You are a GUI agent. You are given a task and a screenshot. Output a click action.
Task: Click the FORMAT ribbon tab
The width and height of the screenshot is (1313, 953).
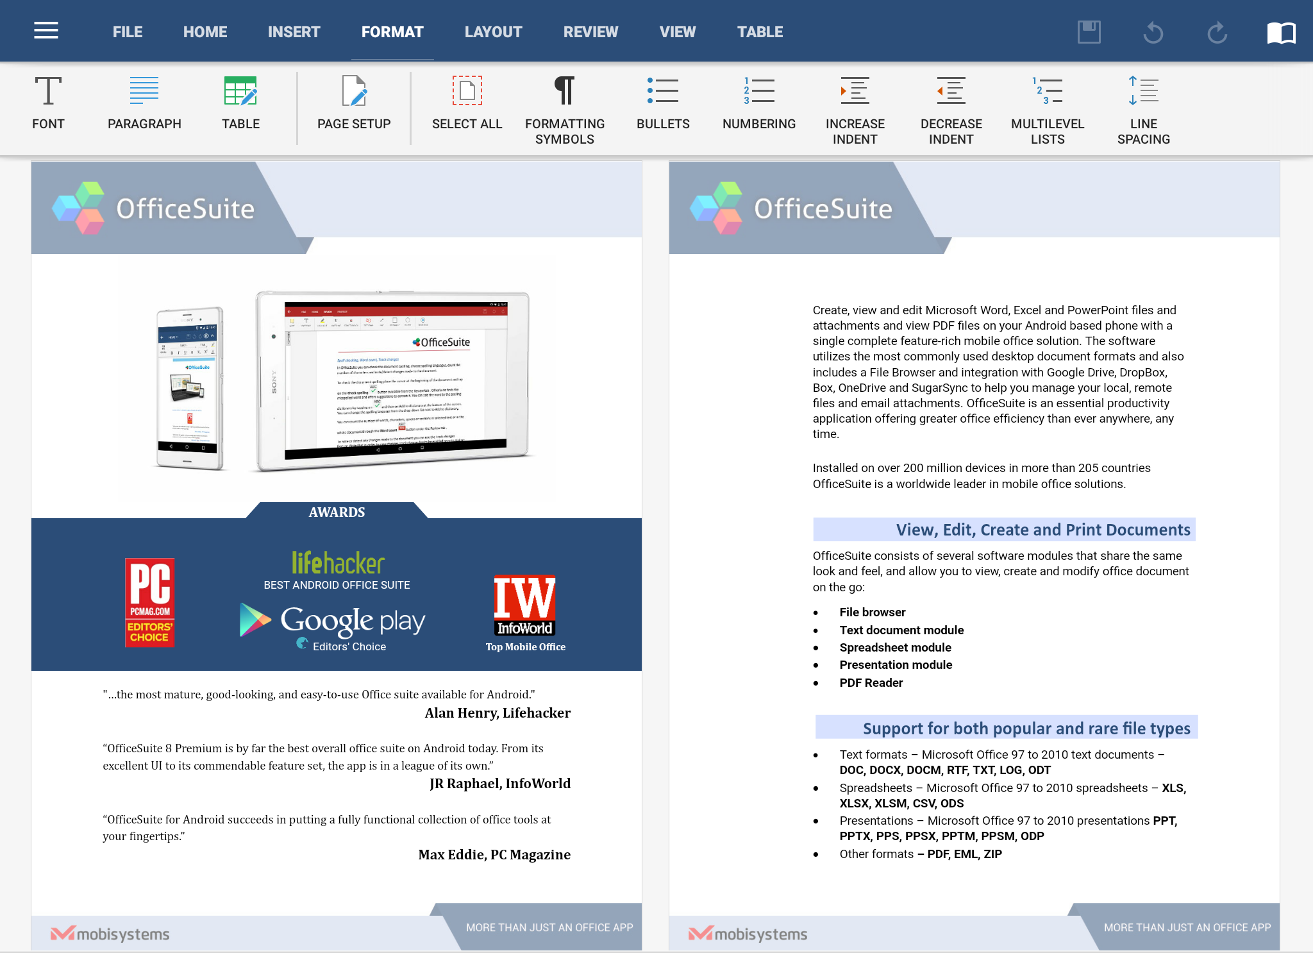pos(392,31)
